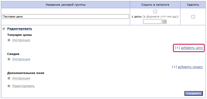Click Инструкция link under Текущие цены
Viewport: 207px width, 99px height.
(x=21, y=40)
